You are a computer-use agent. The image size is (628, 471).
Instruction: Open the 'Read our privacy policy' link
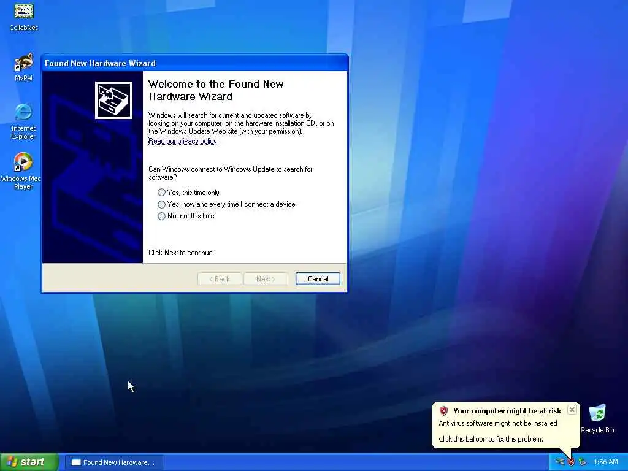(x=182, y=141)
